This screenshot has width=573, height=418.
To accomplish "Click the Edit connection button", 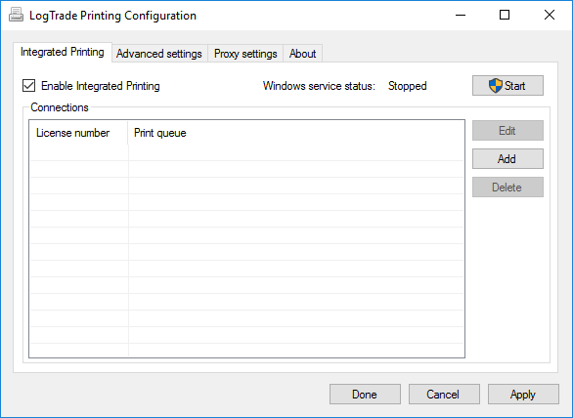I will [507, 131].
